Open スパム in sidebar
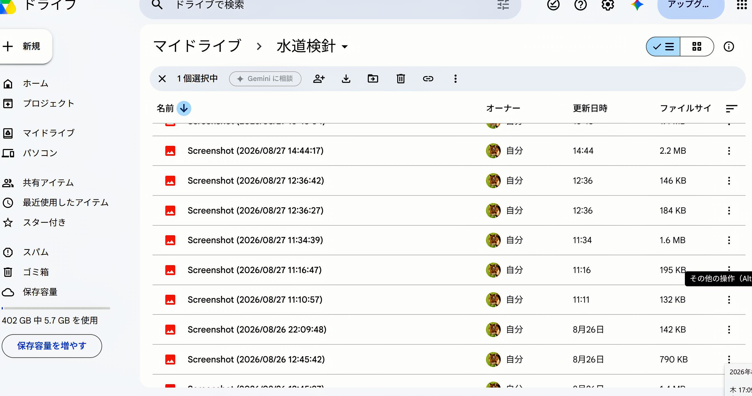This screenshot has width=752, height=396. [35, 252]
